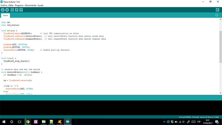Open the Serial Monitor magnifier icon

218,10
